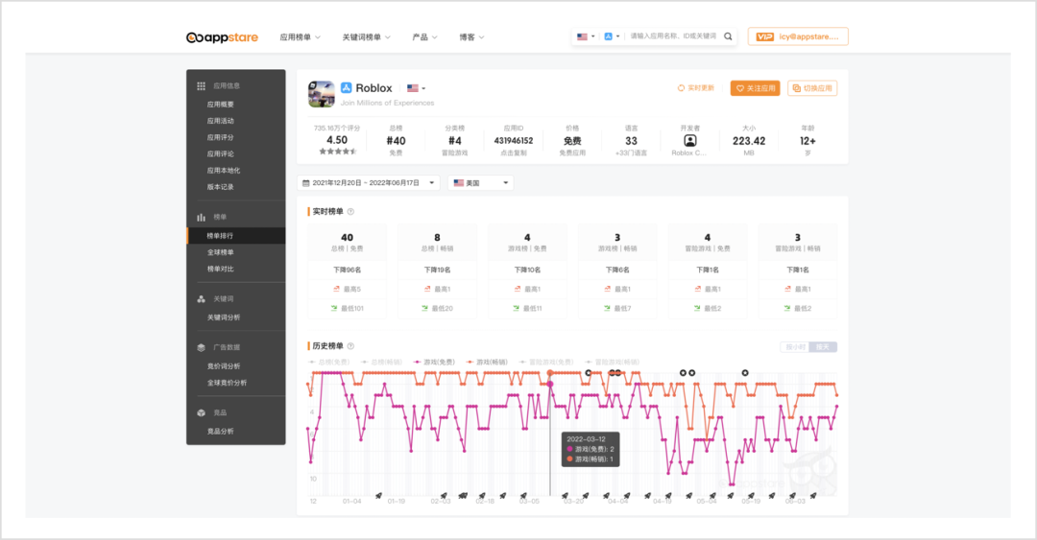Click the developer profile icon

(x=689, y=140)
